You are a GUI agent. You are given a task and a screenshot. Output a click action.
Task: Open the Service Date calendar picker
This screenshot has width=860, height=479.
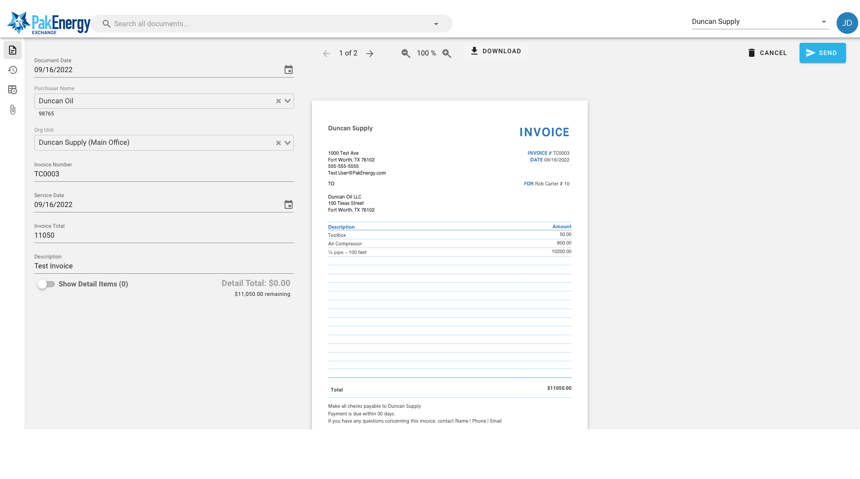pos(288,205)
